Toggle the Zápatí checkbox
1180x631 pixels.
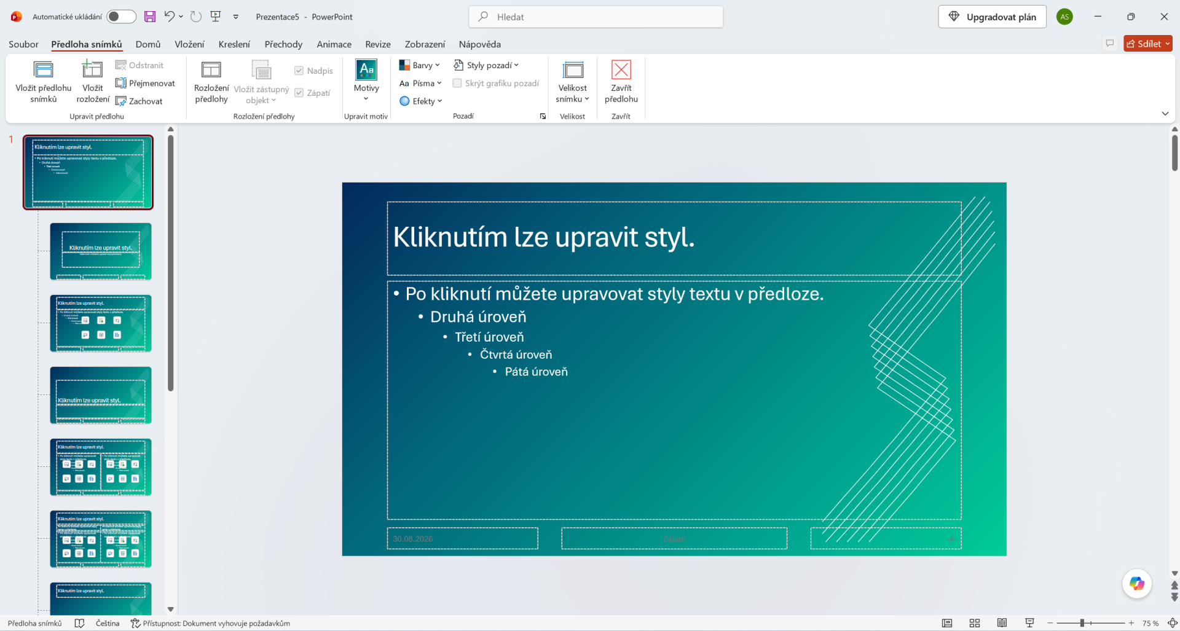click(x=299, y=93)
